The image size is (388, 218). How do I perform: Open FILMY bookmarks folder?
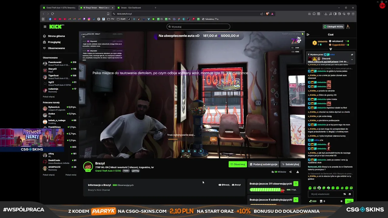122,19
